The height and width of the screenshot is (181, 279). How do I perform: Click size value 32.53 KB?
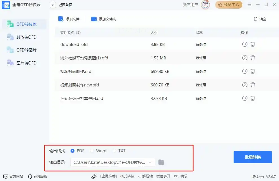159,99
